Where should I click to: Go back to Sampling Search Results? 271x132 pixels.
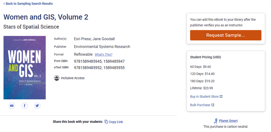[x=28, y=4]
